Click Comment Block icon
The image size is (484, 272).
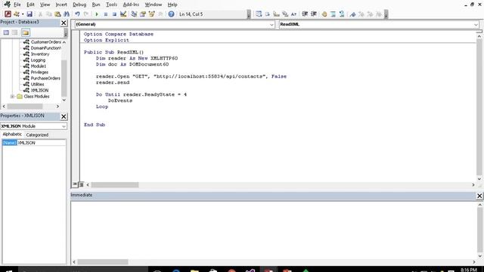333,14
